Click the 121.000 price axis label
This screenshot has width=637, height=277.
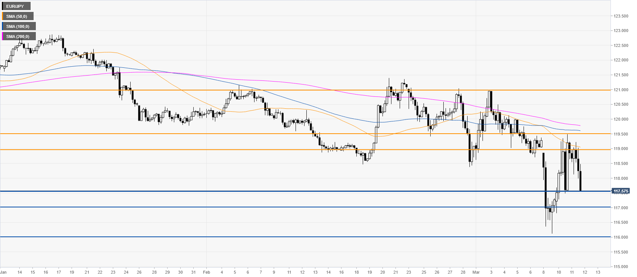621,90
